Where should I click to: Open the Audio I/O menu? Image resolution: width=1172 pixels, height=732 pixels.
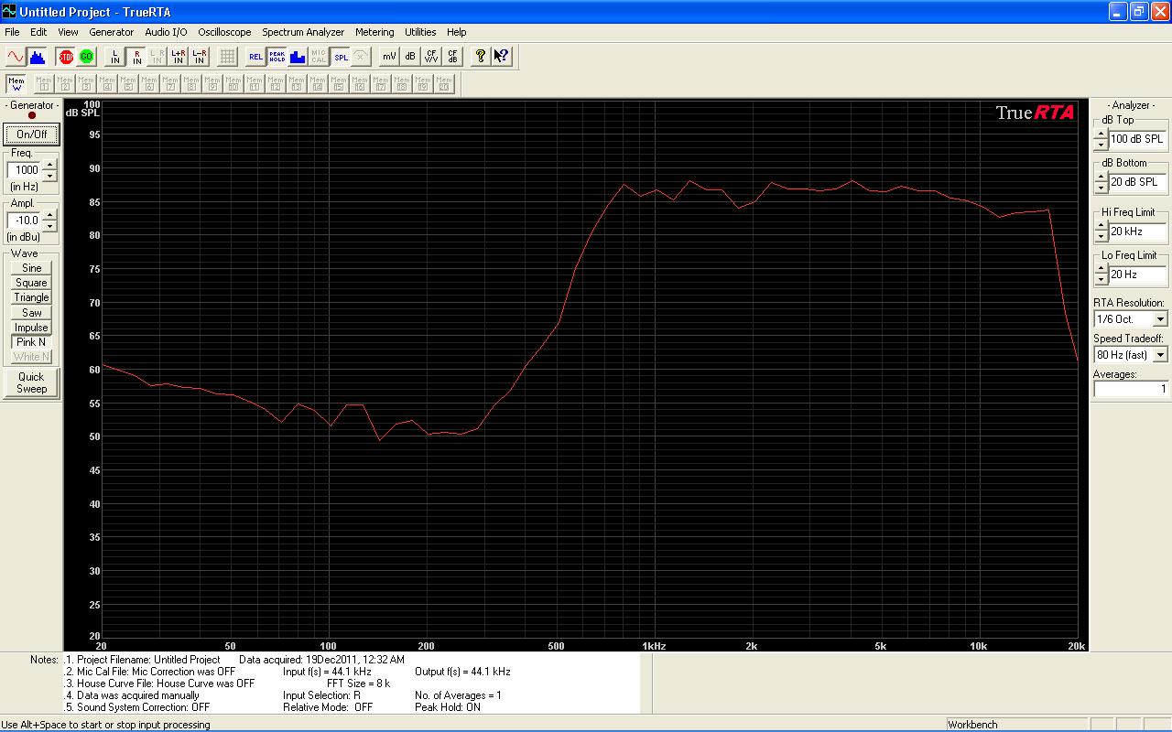(x=166, y=32)
